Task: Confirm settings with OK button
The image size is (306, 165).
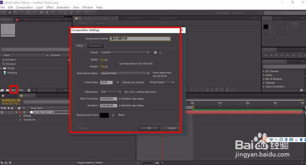Action: coord(149,128)
